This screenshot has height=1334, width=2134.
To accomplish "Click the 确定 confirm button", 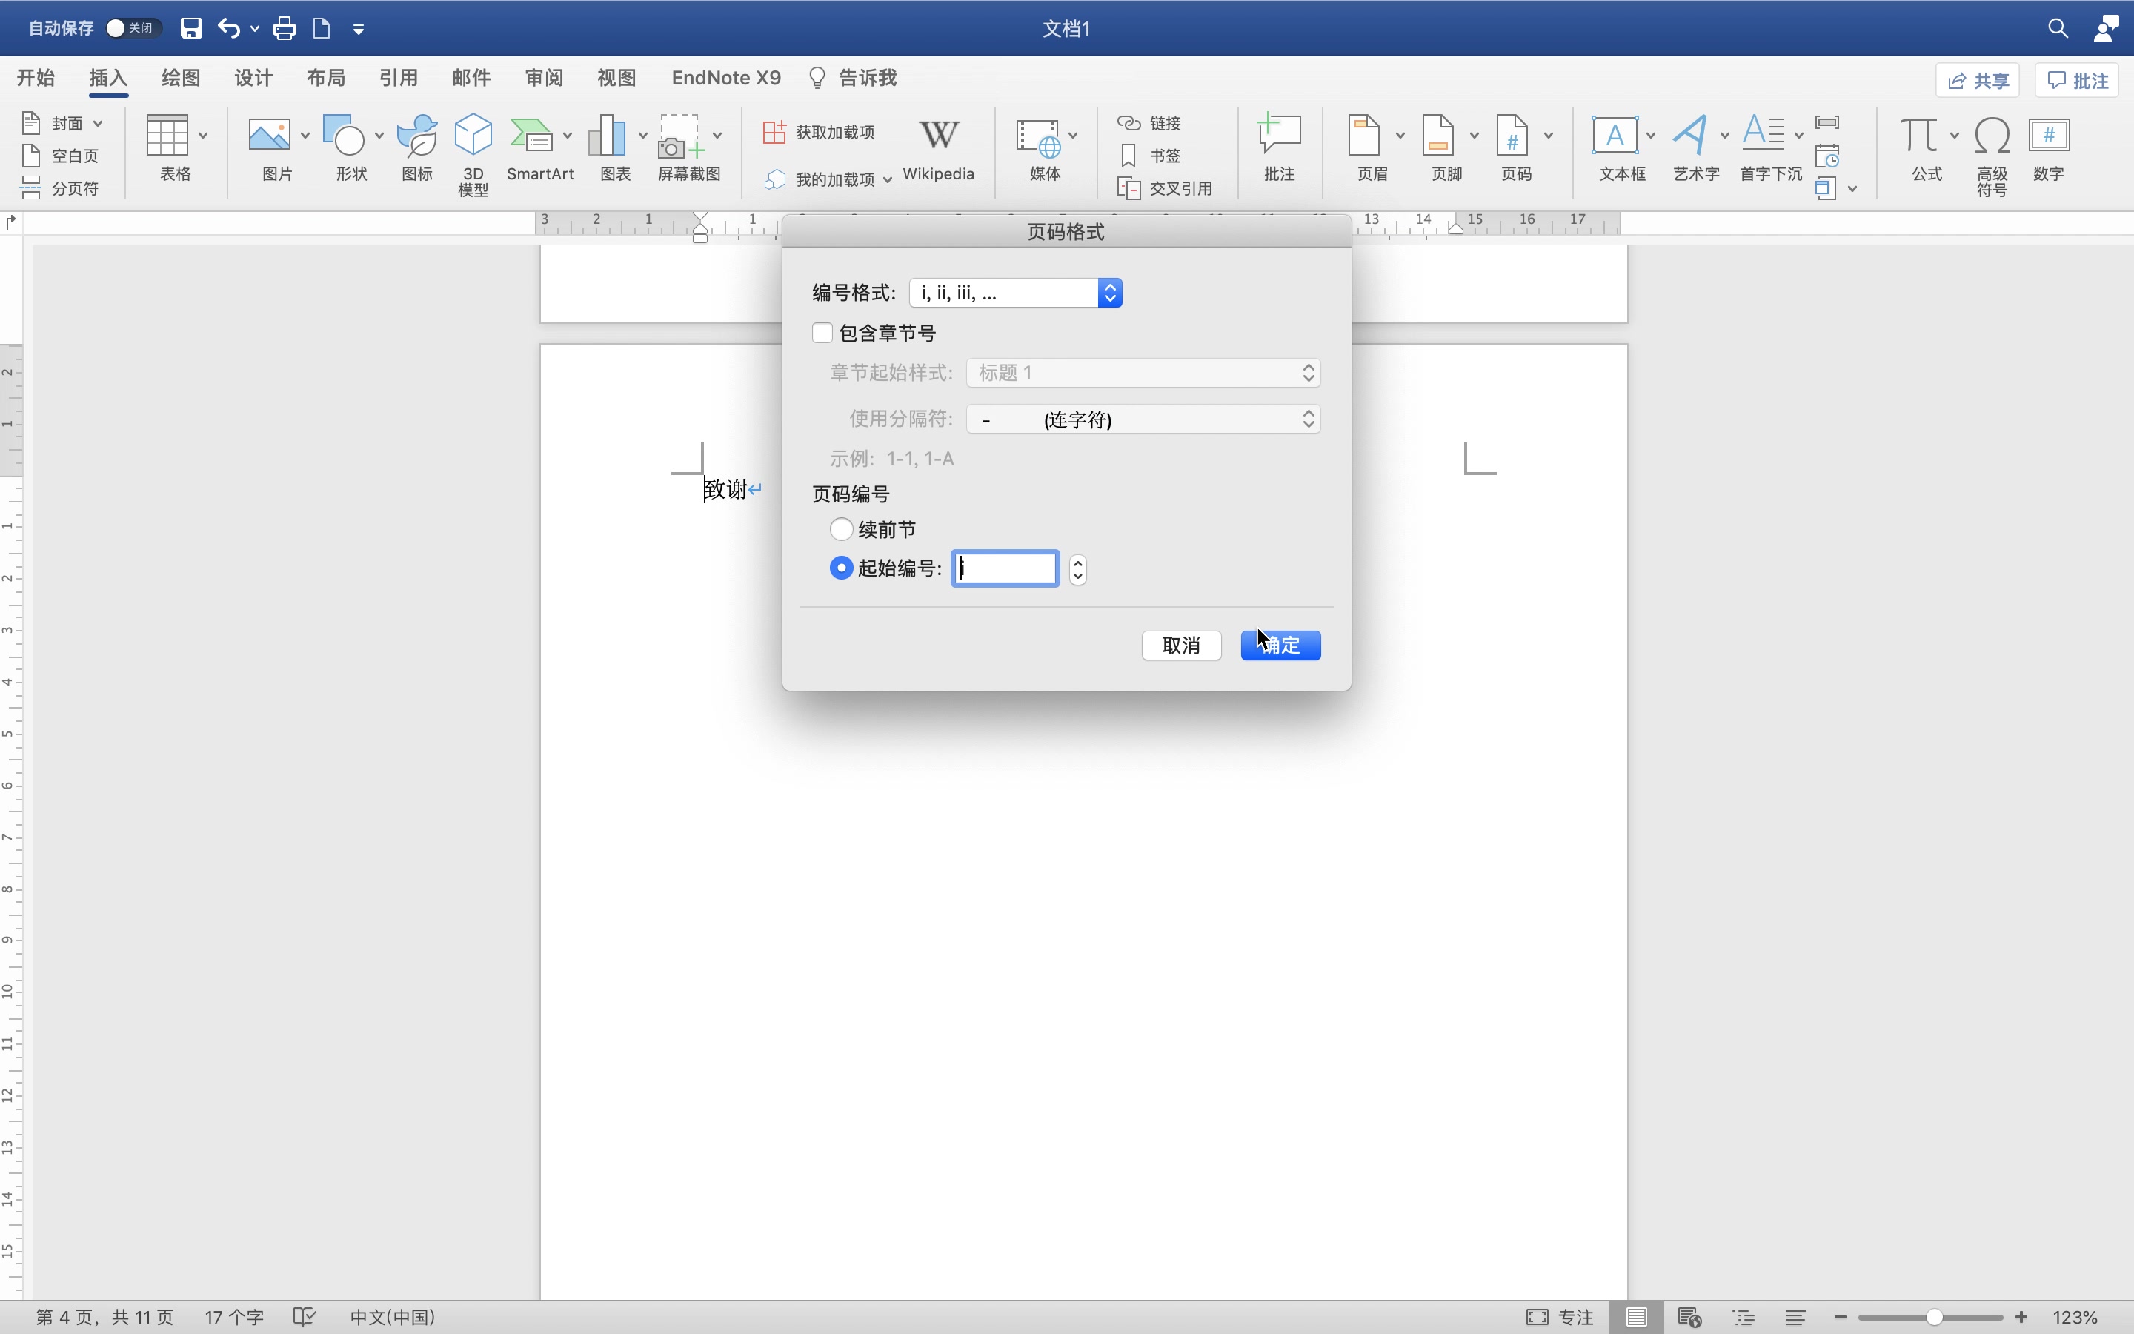I will click(1280, 645).
